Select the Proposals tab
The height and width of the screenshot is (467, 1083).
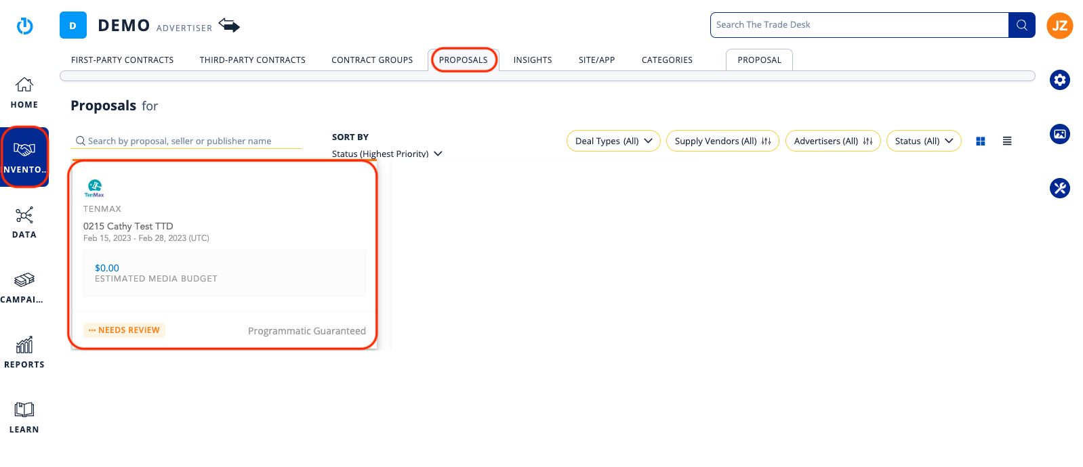[x=464, y=60]
